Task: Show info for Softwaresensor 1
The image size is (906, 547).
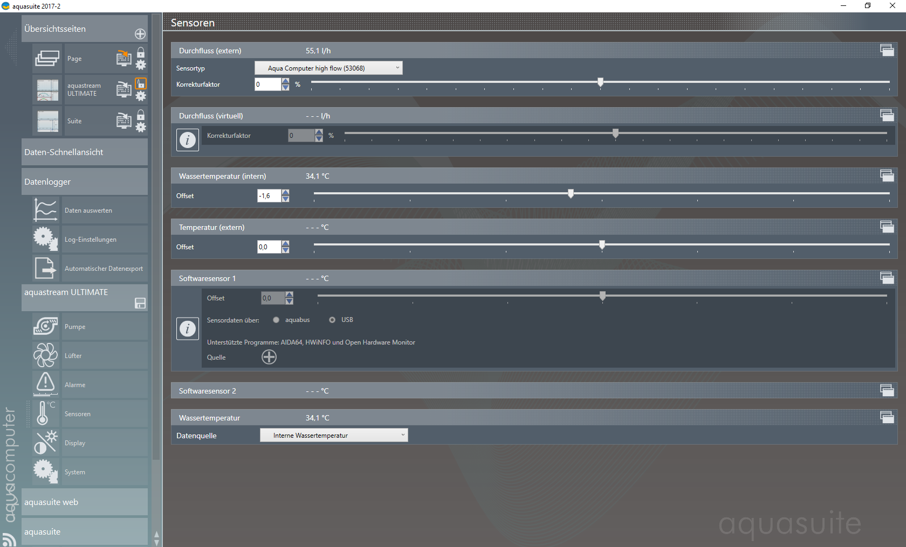Action: [x=188, y=328]
